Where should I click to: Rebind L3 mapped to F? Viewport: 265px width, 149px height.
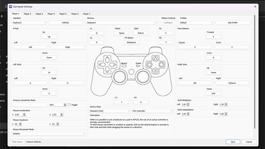(x=122, y=102)
